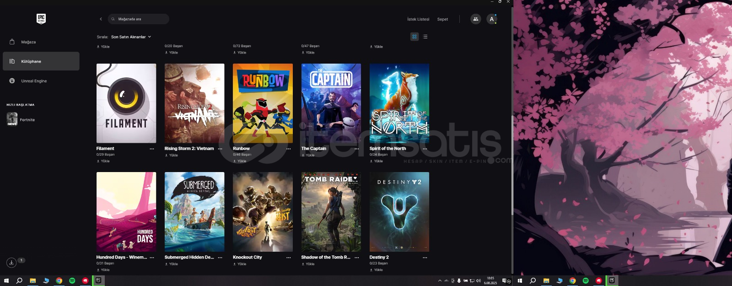Open Destiny 2 three-dot options menu
Image resolution: width=732 pixels, height=286 pixels.
425,258
